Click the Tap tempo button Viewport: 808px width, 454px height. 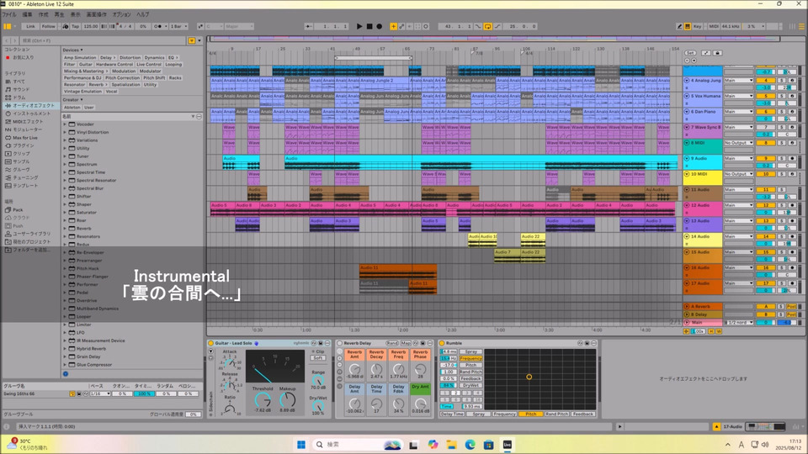coord(74,26)
